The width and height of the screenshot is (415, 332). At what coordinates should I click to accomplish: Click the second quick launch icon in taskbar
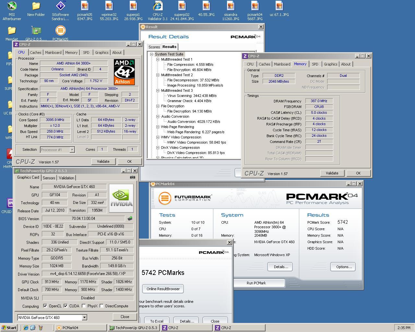tap(33, 328)
